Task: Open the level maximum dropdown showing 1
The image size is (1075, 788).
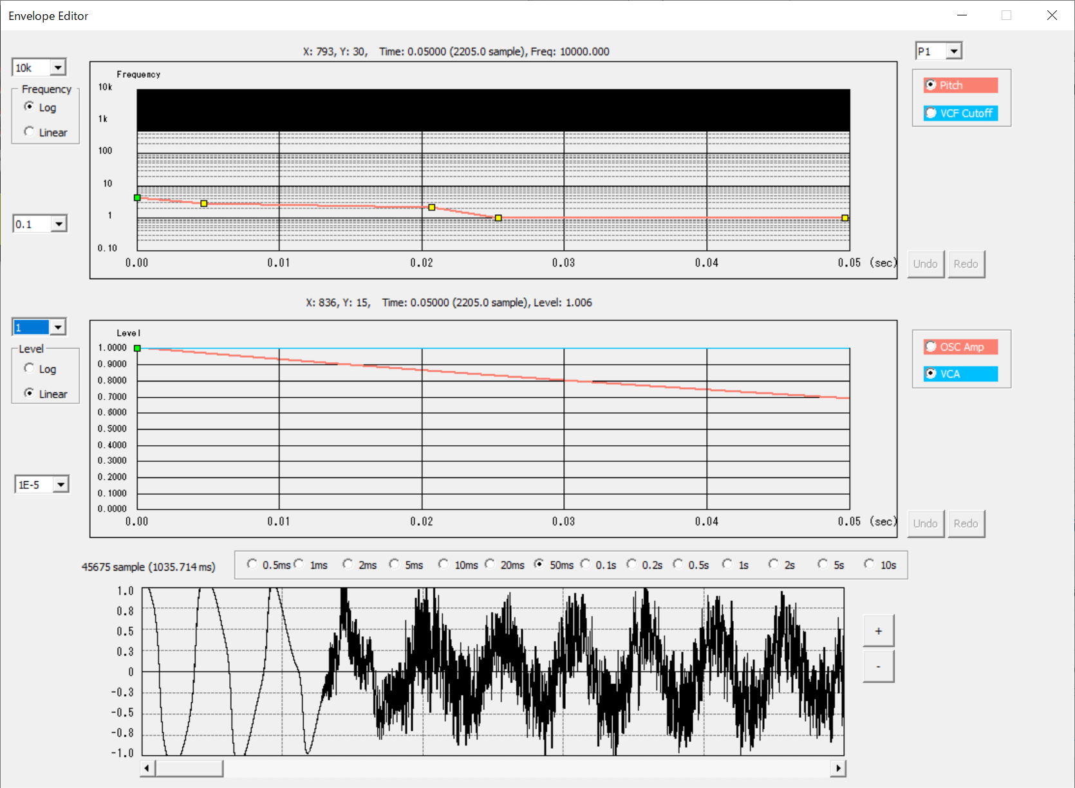Action: click(58, 327)
